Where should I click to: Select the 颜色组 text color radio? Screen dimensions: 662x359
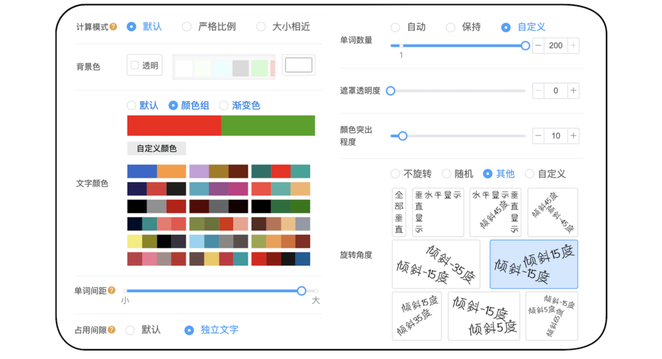(x=173, y=105)
